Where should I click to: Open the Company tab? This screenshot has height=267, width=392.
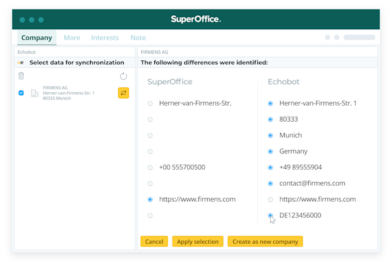37,38
